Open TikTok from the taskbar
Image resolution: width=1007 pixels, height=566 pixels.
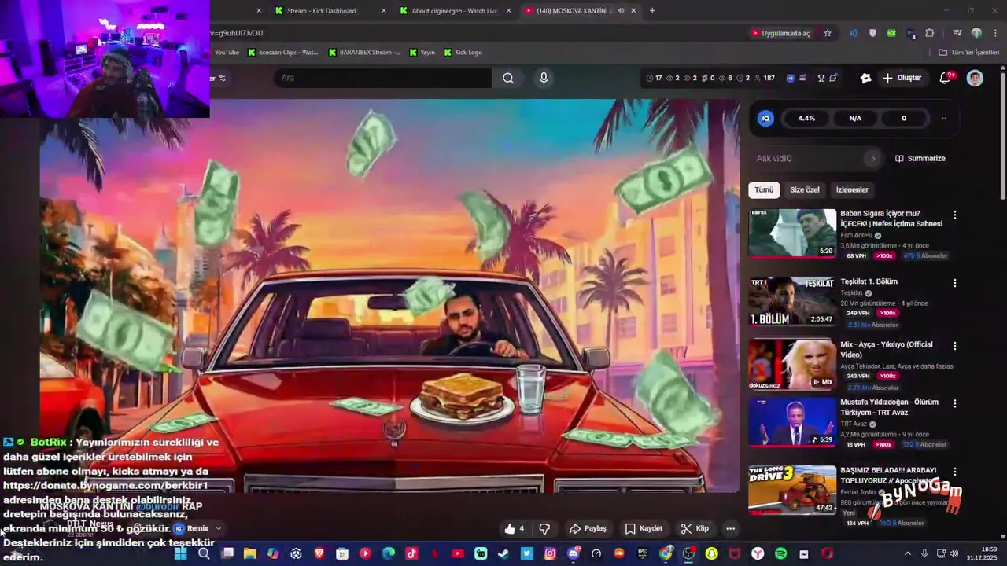coord(411,553)
